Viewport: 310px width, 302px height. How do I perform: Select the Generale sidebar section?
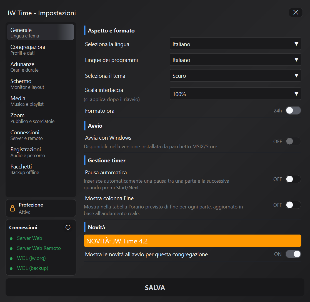click(41, 32)
